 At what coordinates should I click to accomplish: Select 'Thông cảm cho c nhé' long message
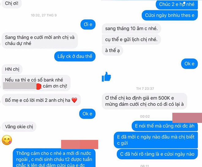point(54,158)
